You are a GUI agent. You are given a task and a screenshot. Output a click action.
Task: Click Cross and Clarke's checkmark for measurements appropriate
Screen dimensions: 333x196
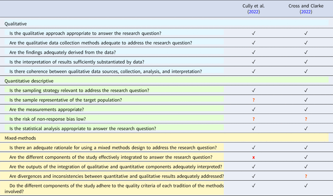tap(306, 109)
